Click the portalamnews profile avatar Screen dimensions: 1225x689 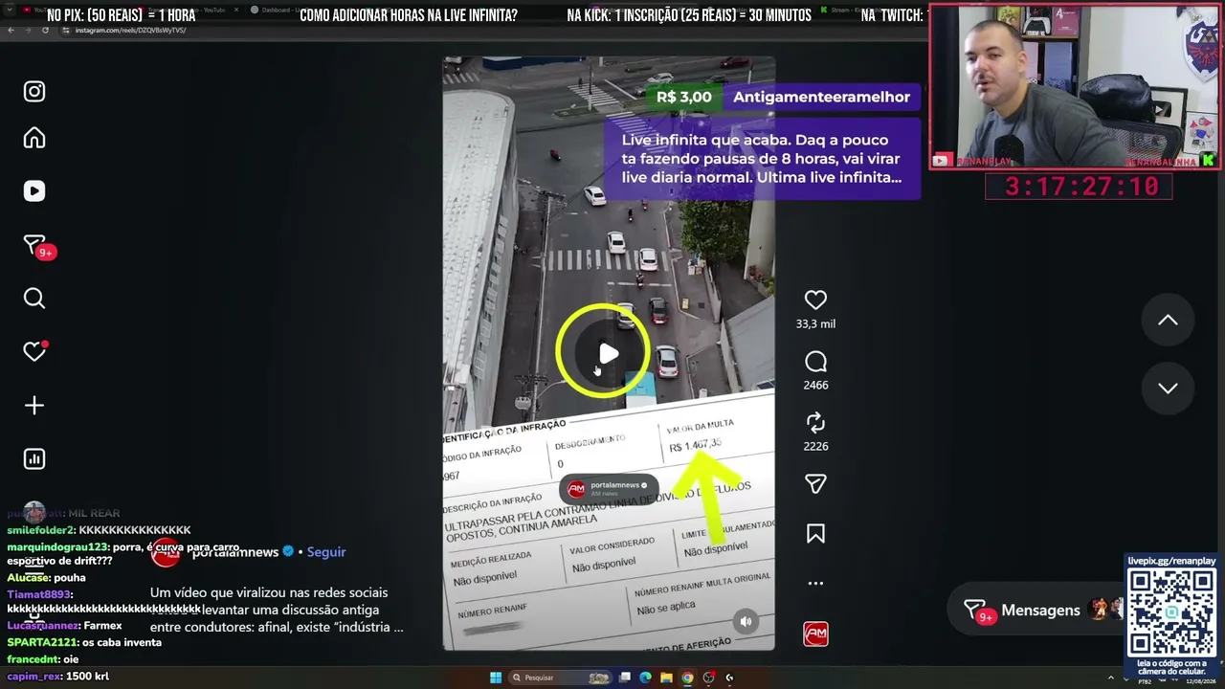[166, 552]
